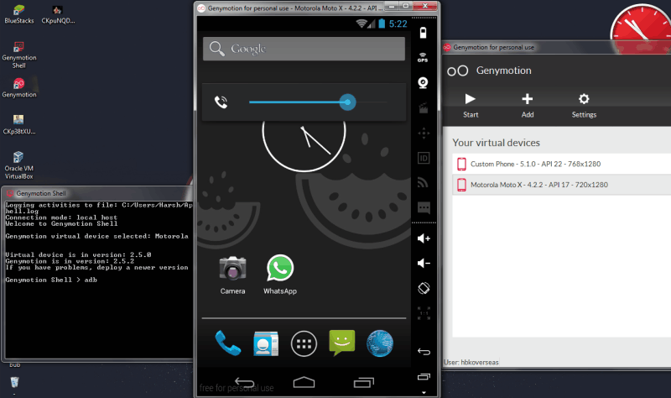Open the app drawer in the dock
Viewport: 671px width, 398px height.
tap(304, 343)
